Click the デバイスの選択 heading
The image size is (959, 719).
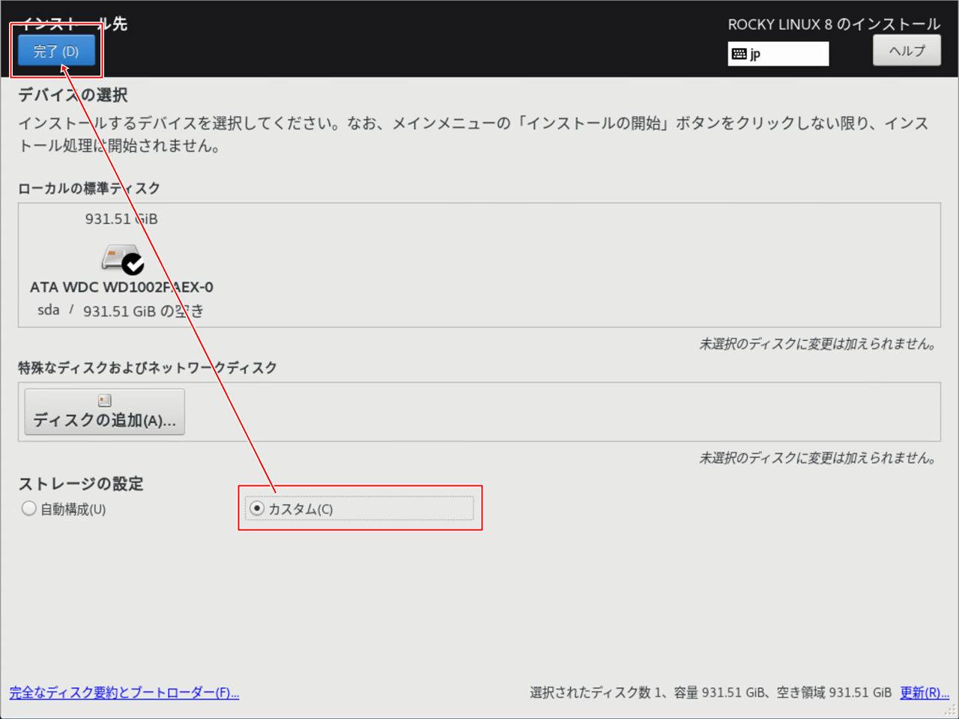[x=73, y=95]
